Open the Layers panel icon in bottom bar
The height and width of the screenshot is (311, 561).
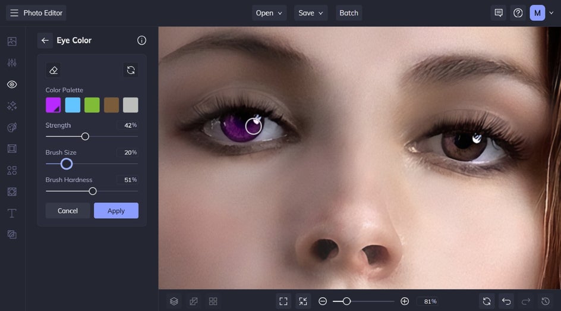174,301
